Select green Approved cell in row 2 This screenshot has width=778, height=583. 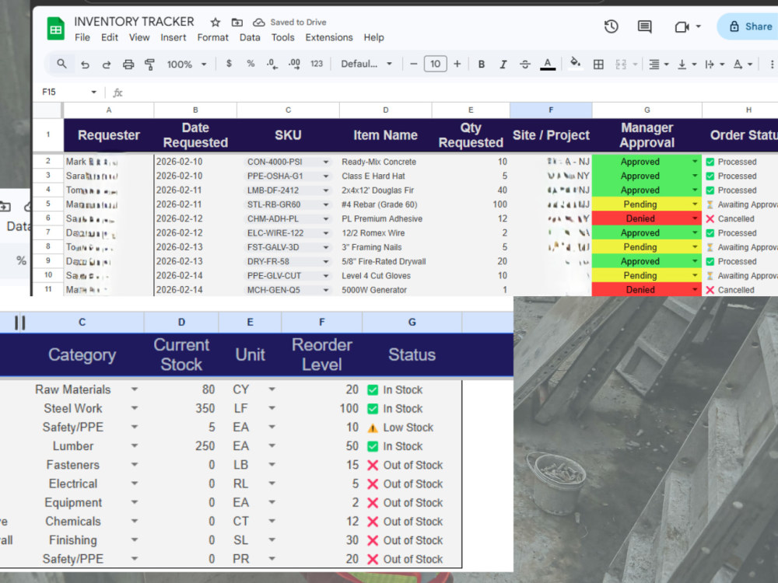click(x=647, y=162)
